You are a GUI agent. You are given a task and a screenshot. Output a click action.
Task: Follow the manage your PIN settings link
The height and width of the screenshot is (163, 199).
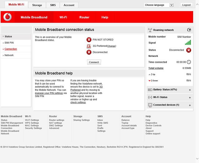tap(49, 93)
